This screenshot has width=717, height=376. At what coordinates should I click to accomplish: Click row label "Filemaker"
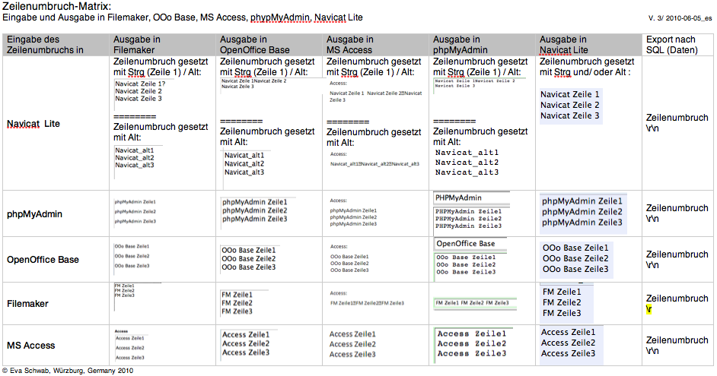click(x=27, y=303)
